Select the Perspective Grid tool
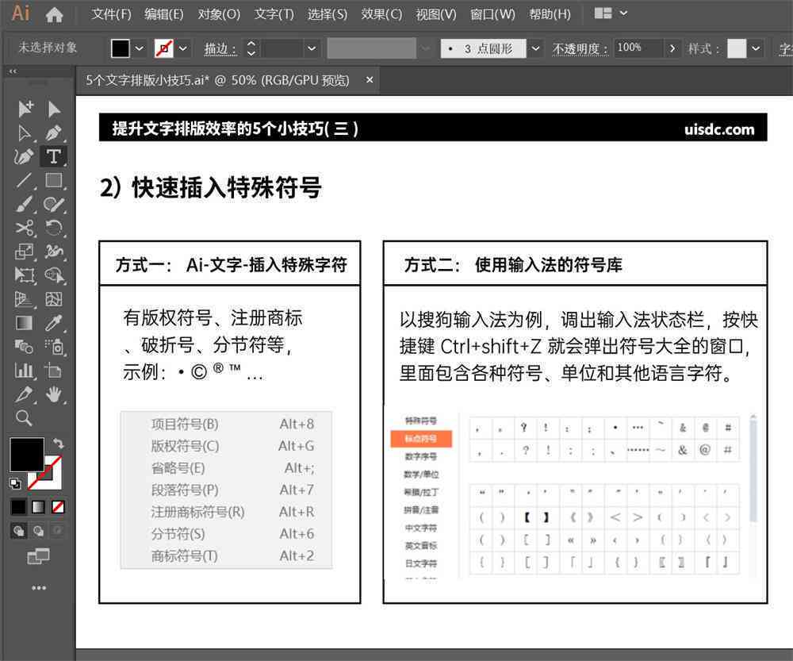 24,299
